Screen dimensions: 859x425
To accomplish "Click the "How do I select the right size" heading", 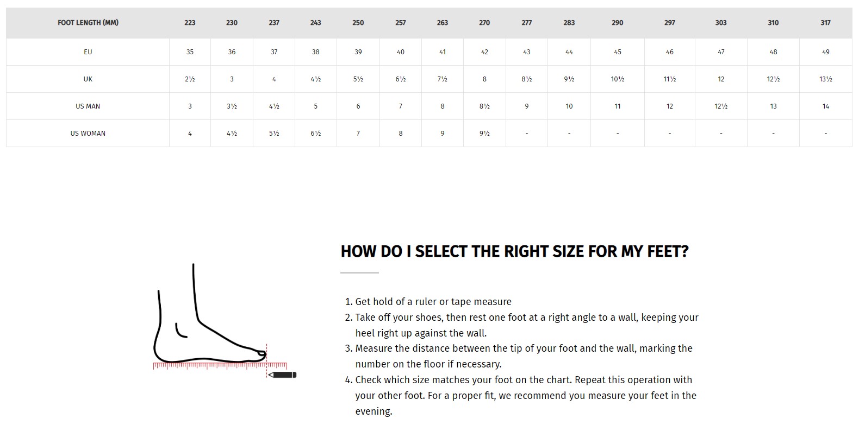I will 514,252.
